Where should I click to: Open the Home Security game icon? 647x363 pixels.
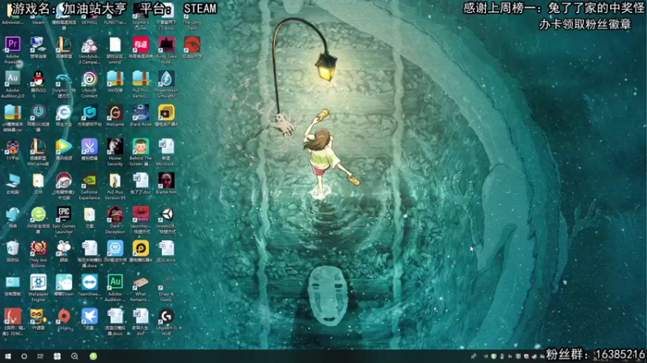coord(115,147)
